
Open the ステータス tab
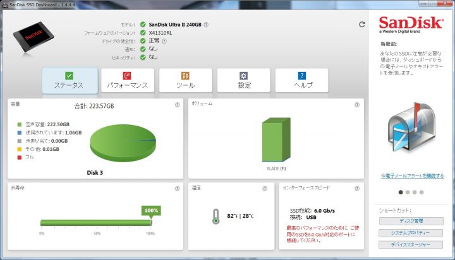(70, 81)
